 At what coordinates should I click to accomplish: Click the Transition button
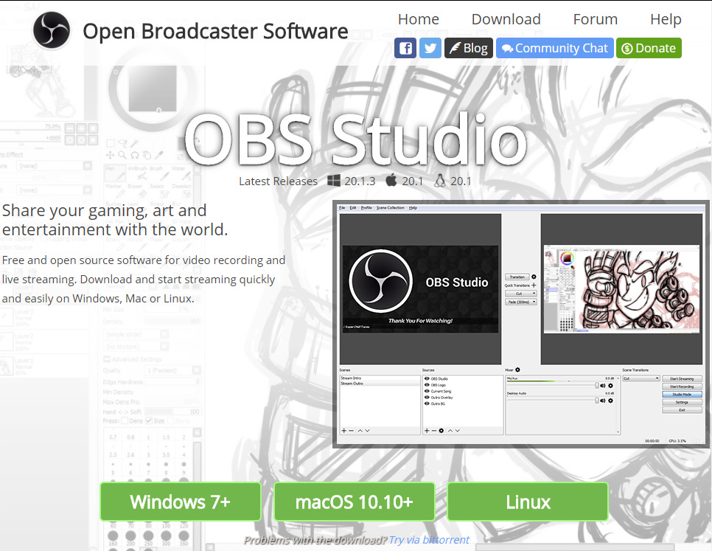517,277
